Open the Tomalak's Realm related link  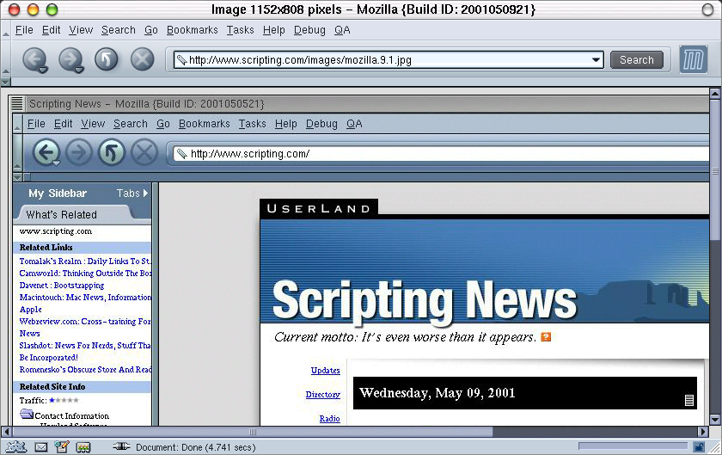[85, 261]
